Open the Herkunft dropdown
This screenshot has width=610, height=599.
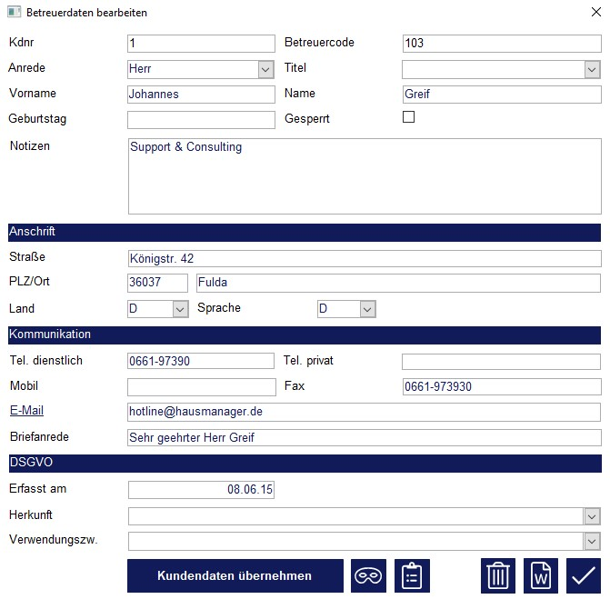pyautogui.click(x=592, y=516)
